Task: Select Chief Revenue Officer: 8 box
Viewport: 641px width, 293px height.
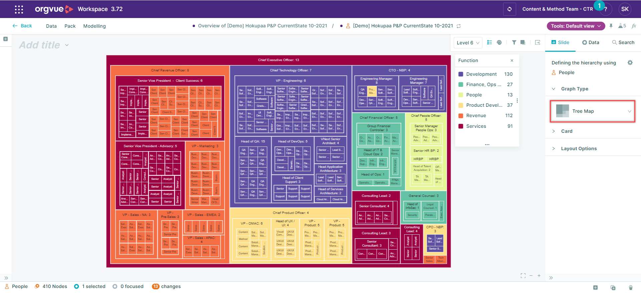Action: pos(170,70)
